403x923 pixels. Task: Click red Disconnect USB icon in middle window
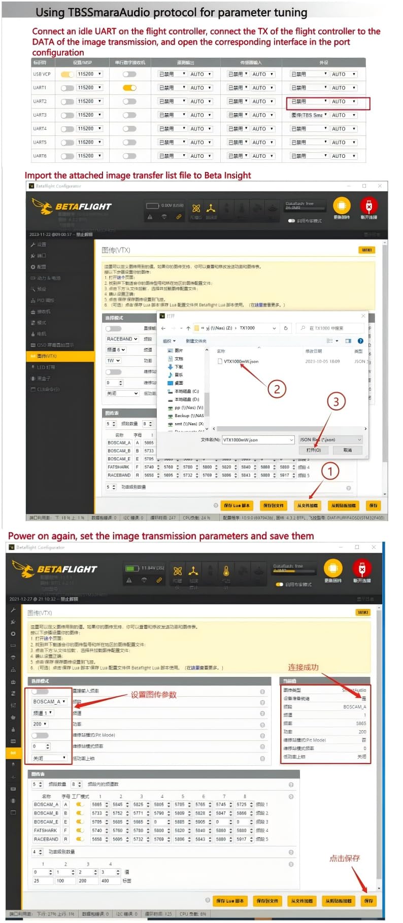[369, 206]
